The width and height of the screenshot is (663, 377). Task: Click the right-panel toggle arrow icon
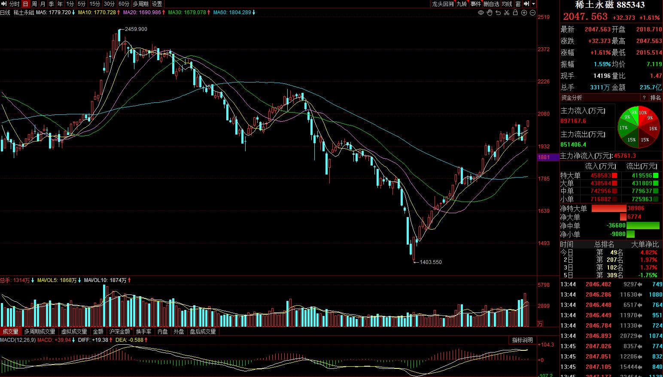(526, 4)
